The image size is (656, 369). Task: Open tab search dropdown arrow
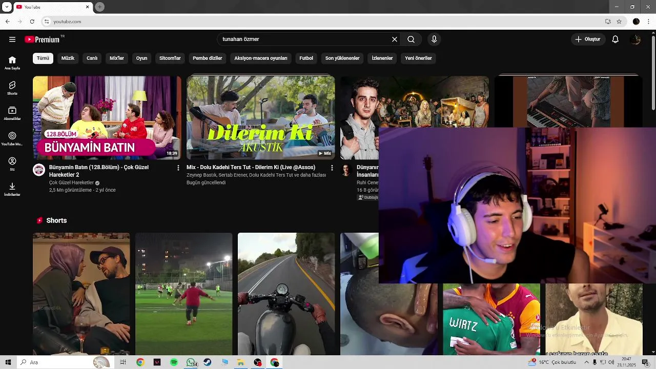(x=7, y=7)
